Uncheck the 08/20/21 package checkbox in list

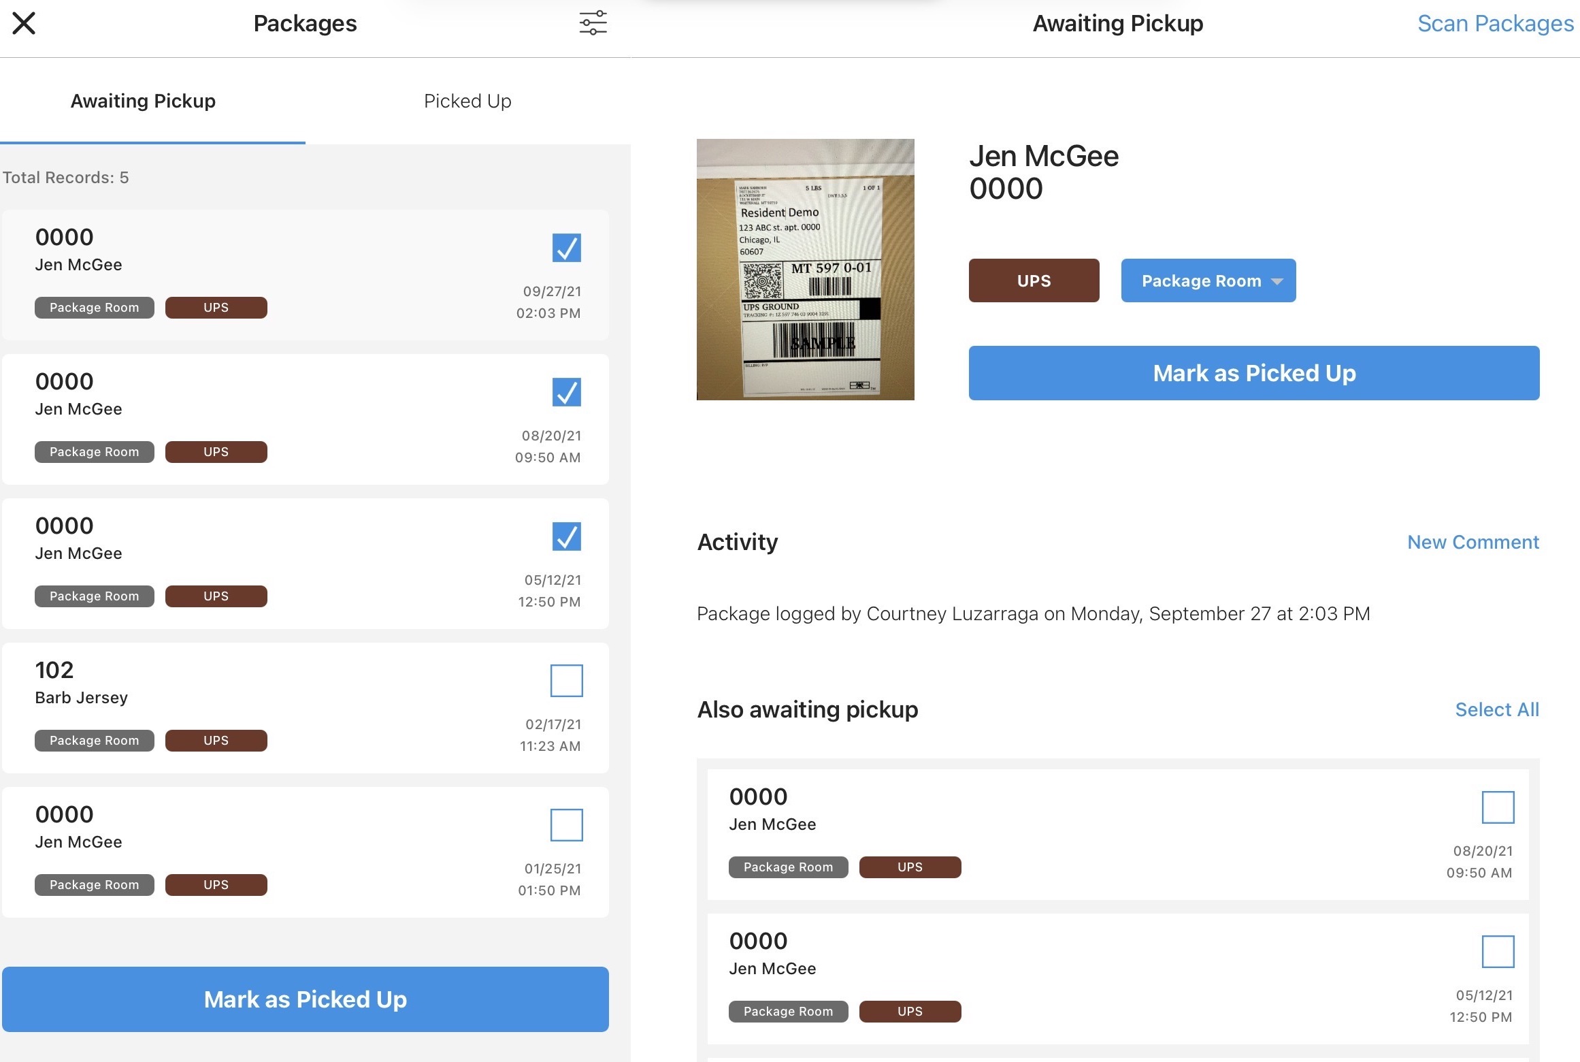coord(566,392)
